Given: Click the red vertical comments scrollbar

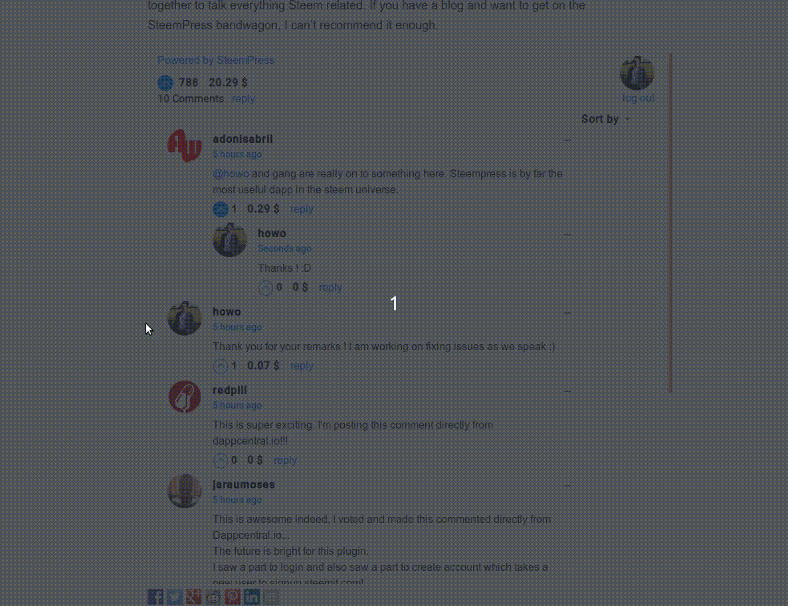Looking at the screenshot, I should click(x=670, y=223).
